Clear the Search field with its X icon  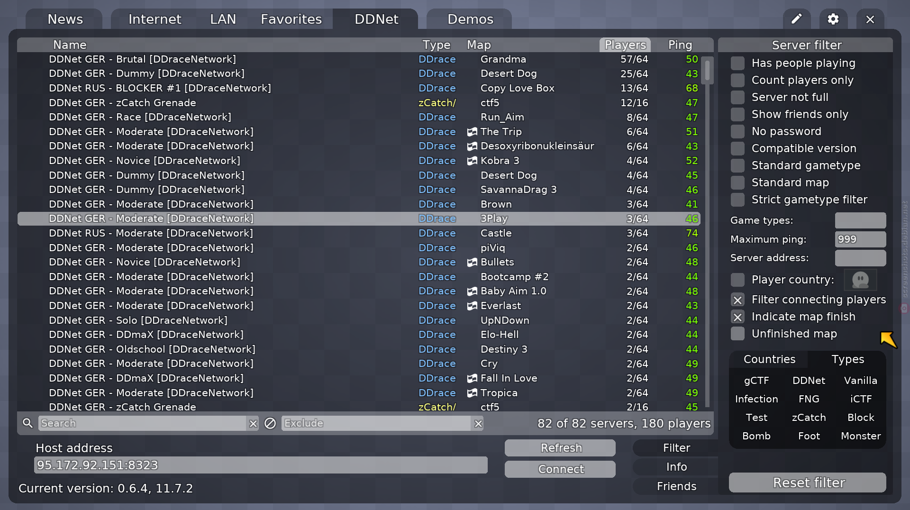253,423
